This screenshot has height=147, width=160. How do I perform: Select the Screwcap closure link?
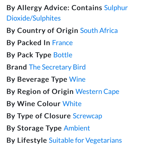(x=87, y=116)
